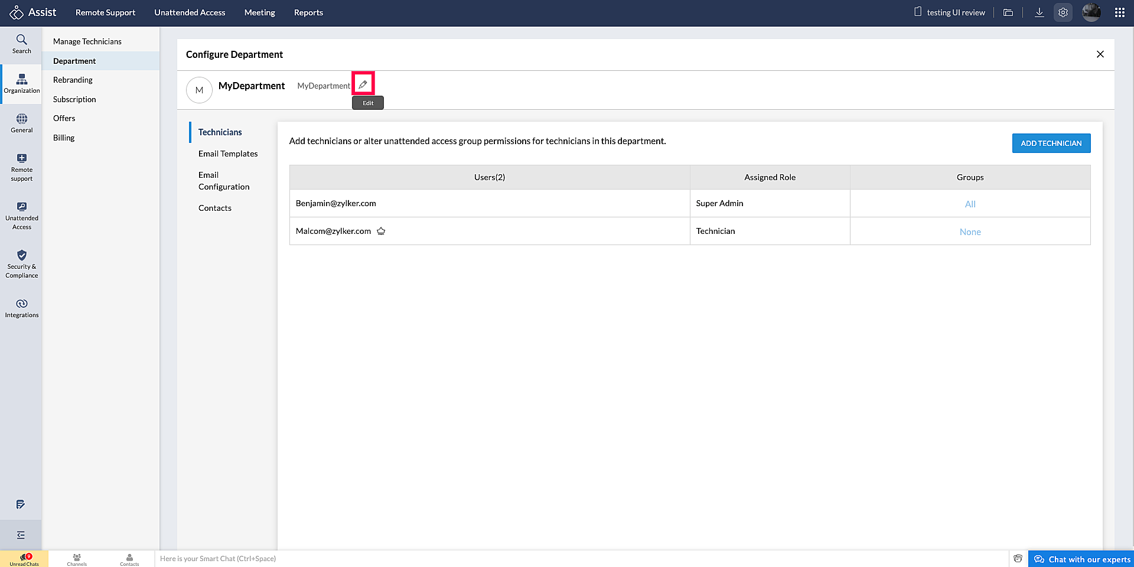Select Billing in the side menu

pos(101,138)
